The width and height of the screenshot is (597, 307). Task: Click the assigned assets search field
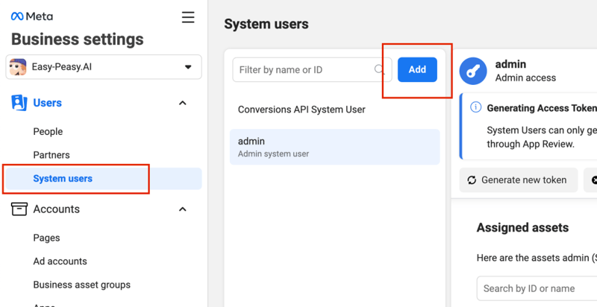pyautogui.click(x=536, y=288)
